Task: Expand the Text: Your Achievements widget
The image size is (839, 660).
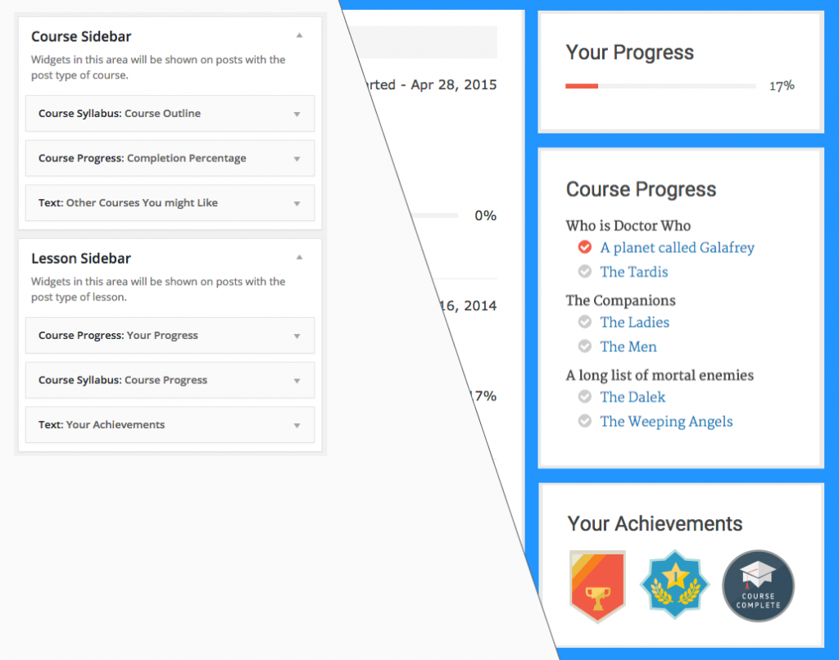Action: pos(297,425)
